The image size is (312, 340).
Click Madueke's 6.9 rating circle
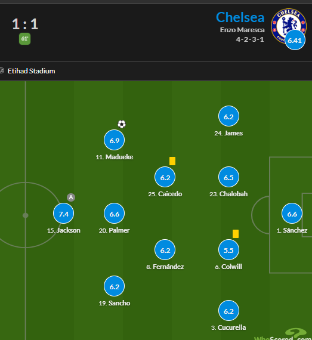[115, 140]
